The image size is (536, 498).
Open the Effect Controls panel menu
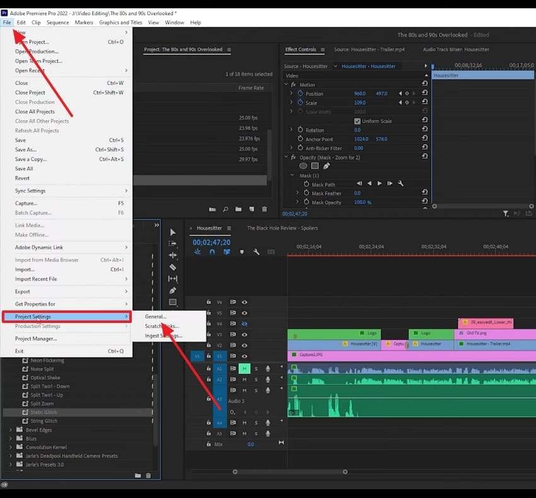tap(322, 50)
